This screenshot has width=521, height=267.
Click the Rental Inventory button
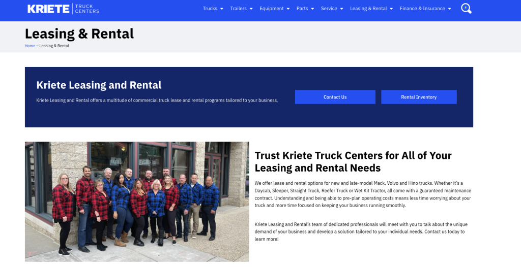click(419, 97)
